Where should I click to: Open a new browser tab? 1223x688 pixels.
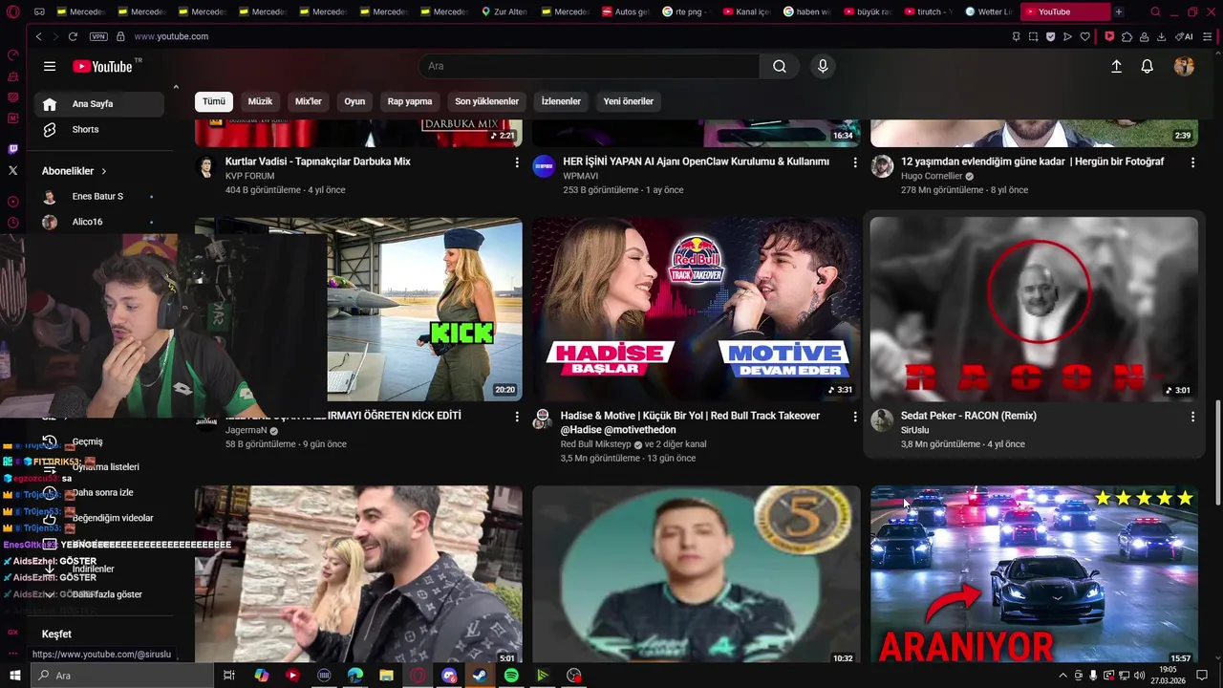pos(1119,12)
